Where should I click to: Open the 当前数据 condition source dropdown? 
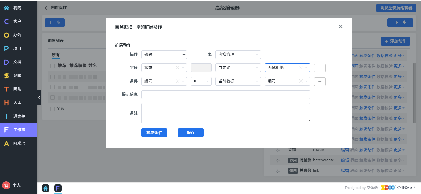click(x=238, y=81)
